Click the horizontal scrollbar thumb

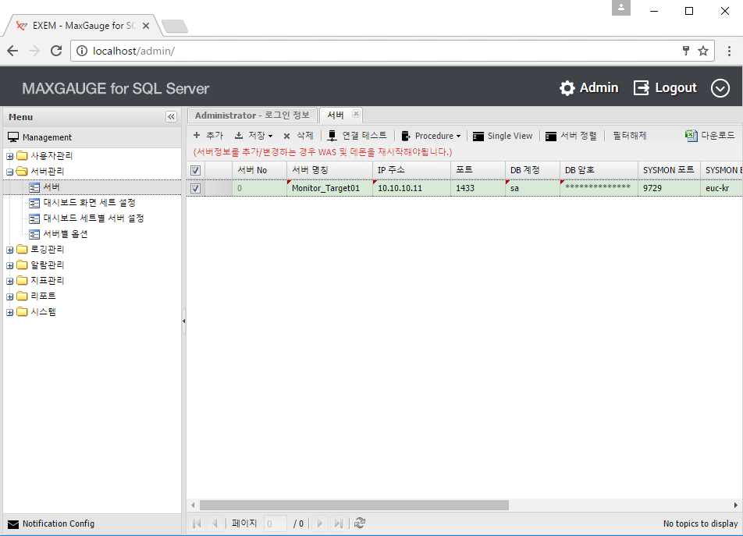click(x=354, y=506)
